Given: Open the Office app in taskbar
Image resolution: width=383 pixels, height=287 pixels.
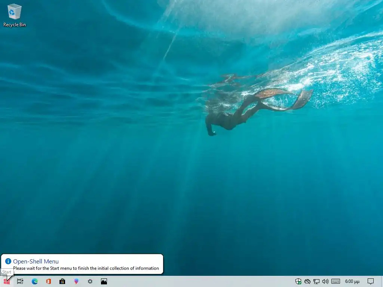Looking at the screenshot, I should point(49,281).
